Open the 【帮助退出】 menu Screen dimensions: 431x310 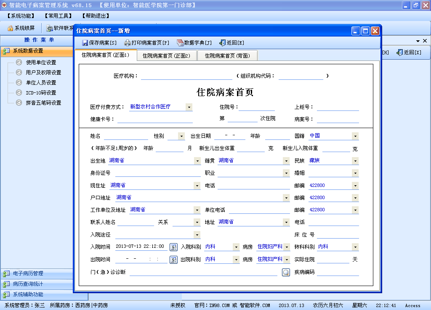pos(96,16)
